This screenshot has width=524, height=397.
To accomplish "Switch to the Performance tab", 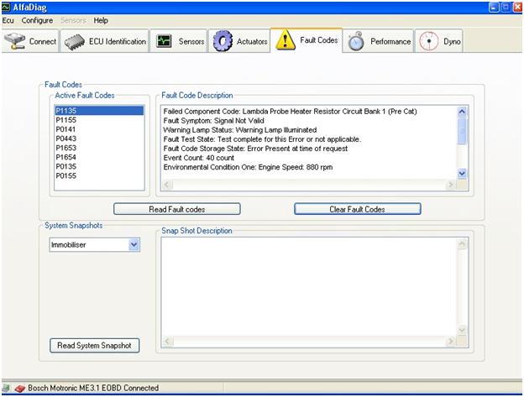I will [x=379, y=41].
